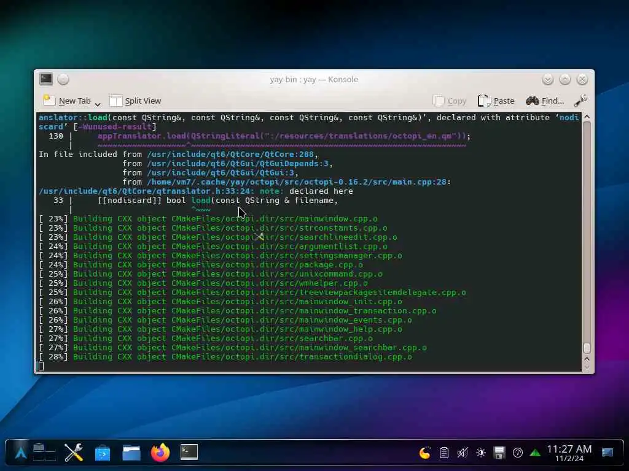Click the path /usr/include/qt6/QtGui/QtGuiDepends:3
Image resolution: width=629 pixels, height=471 pixels.
(238, 163)
